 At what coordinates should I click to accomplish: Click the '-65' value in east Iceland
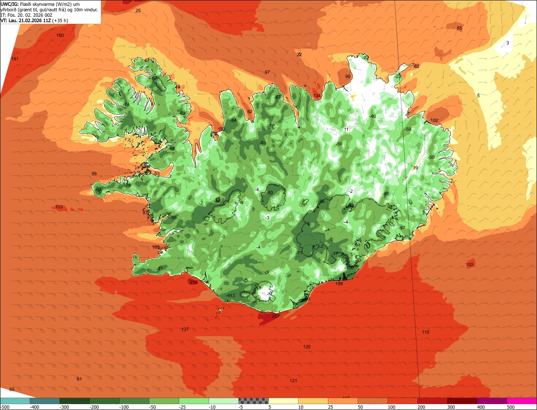(386, 193)
